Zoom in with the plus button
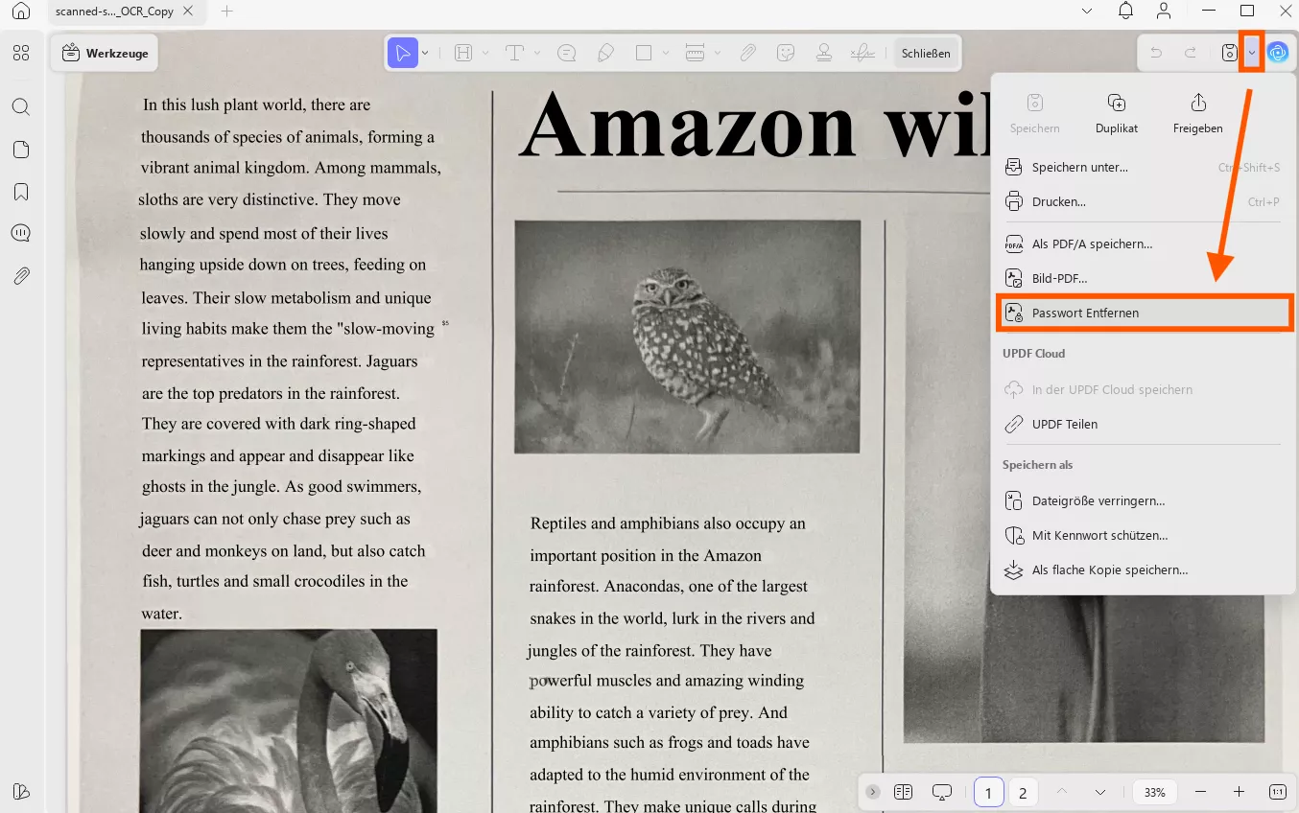Image resolution: width=1299 pixels, height=813 pixels. pyautogui.click(x=1239, y=792)
